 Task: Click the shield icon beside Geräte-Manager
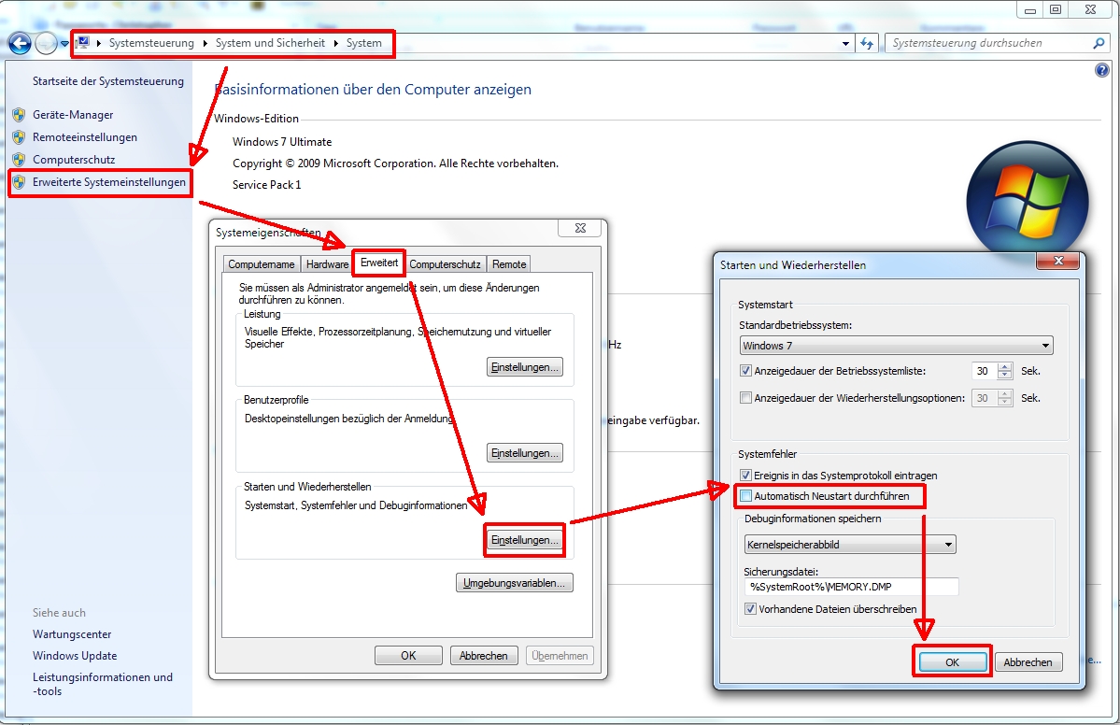point(19,114)
